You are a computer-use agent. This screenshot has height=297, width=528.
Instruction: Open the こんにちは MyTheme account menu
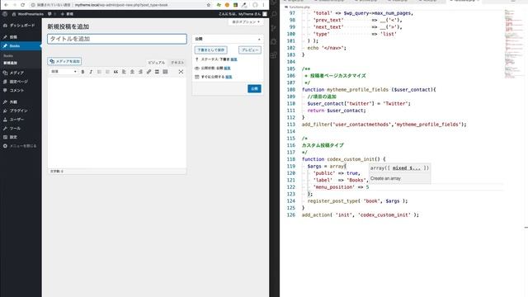[x=243, y=14]
